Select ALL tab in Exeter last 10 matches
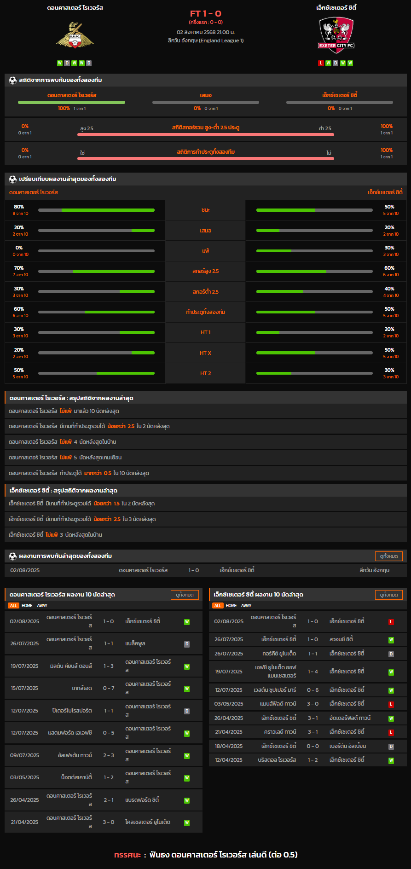 tap(218, 606)
